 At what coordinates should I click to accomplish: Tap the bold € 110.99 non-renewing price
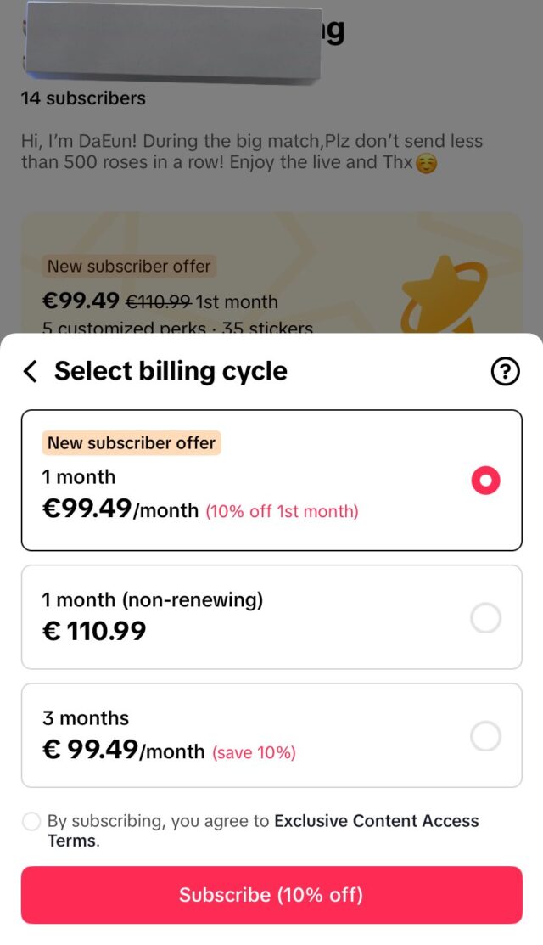[x=94, y=631]
